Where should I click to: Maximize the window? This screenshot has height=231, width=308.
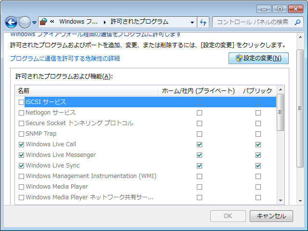[280, 9]
